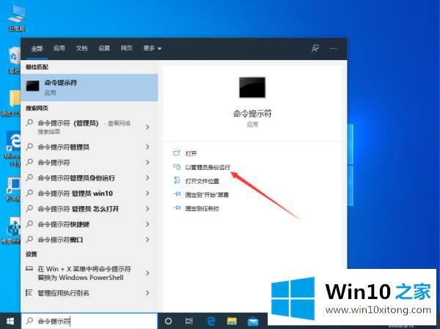Click search icon beside 命令提示符快捷键

click(29, 223)
